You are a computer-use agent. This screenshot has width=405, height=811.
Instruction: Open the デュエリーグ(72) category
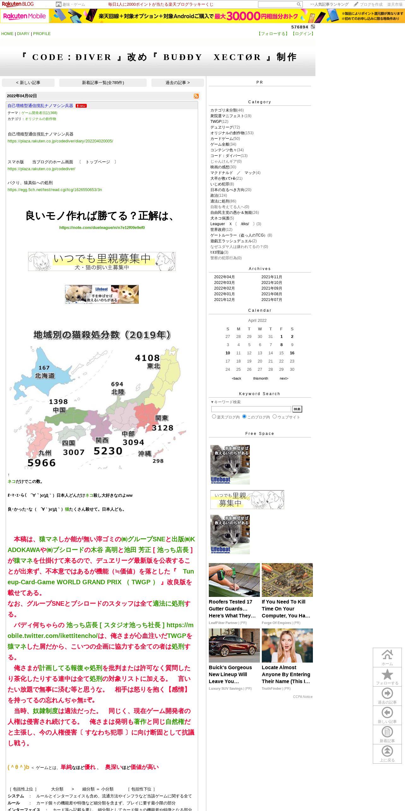tap(225, 127)
